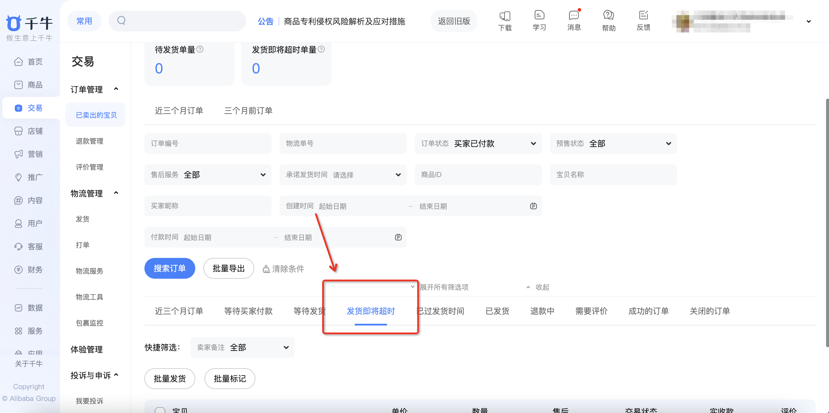This screenshot has height=413, width=829.
Task: Click the 清除条件 broom icon
Action: (266, 269)
